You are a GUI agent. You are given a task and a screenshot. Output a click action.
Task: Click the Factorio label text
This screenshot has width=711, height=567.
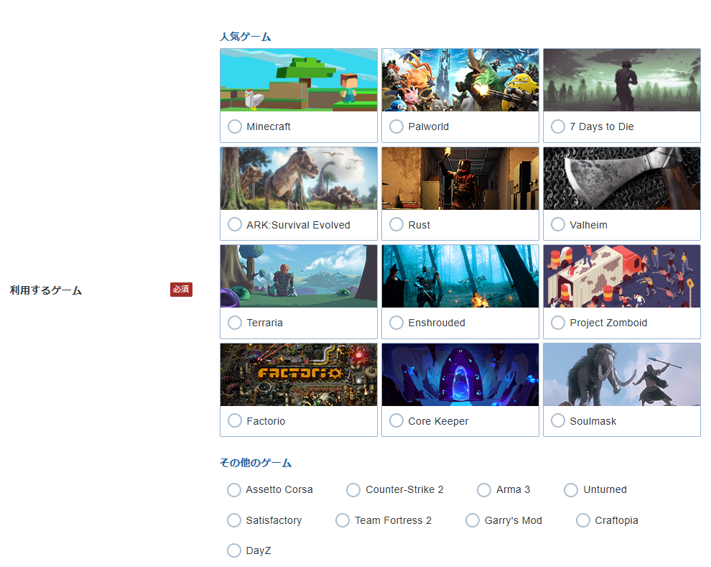pos(266,421)
